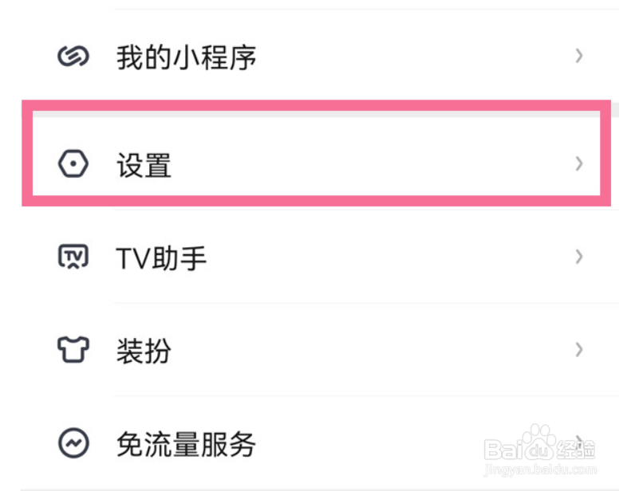Click the Baidu 经验 watermark text
This screenshot has width=631, height=491.
point(576,450)
